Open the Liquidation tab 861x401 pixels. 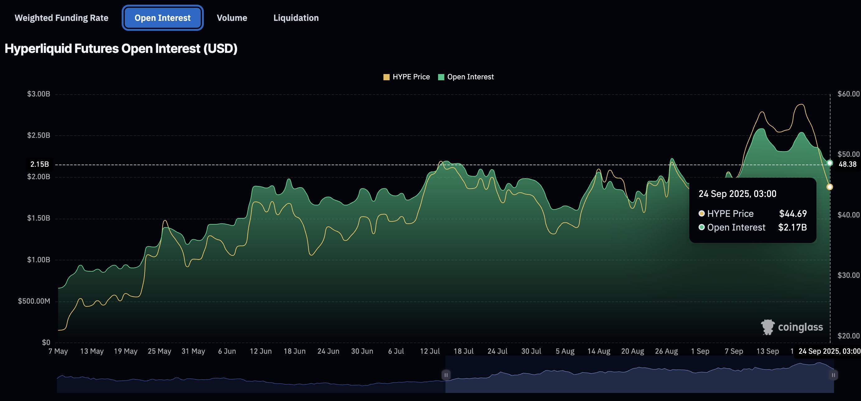(x=296, y=18)
